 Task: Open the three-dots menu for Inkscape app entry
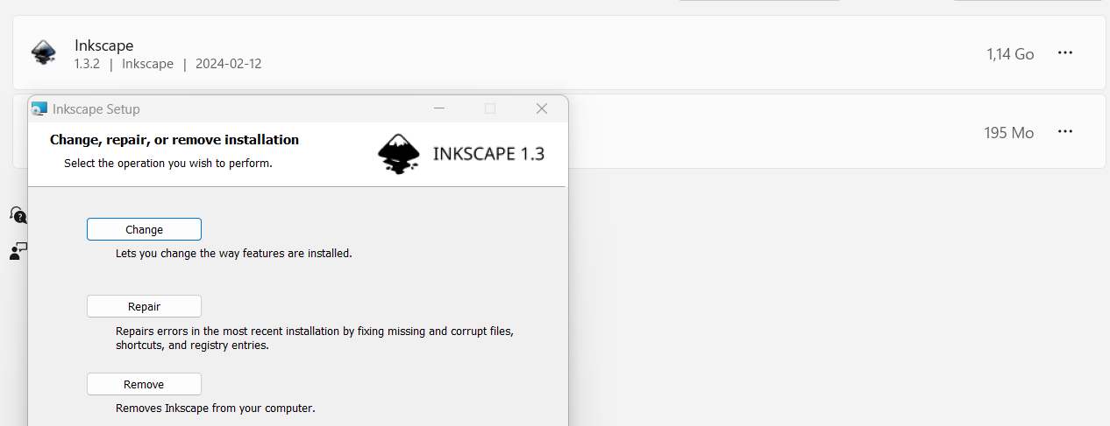1065,52
